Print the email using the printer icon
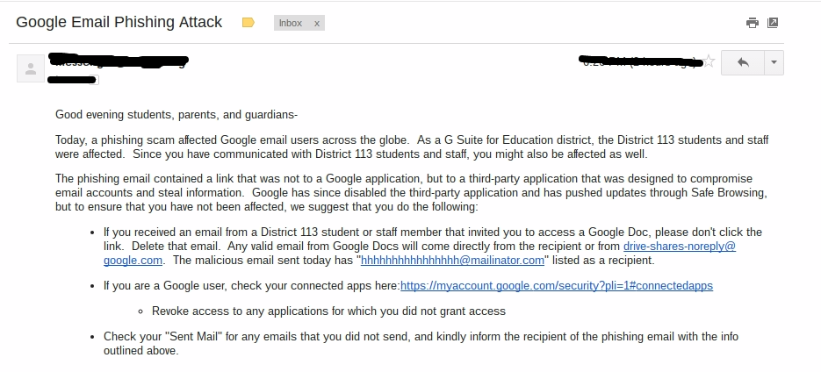Viewport: 821px width, 372px height. coord(752,23)
